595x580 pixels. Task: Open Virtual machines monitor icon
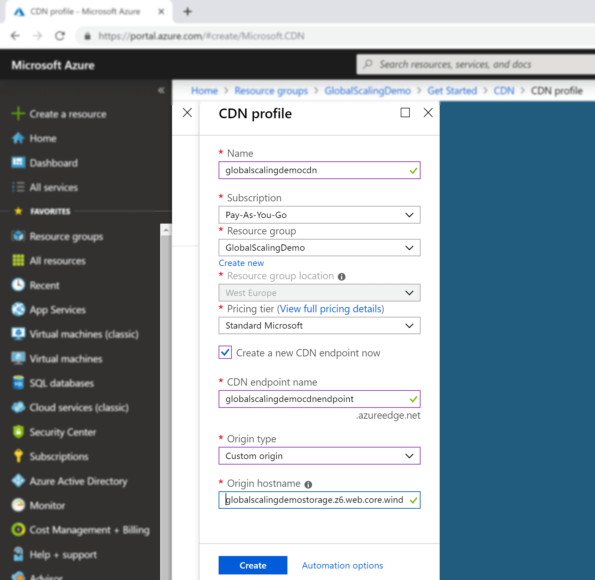click(x=18, y=358)
